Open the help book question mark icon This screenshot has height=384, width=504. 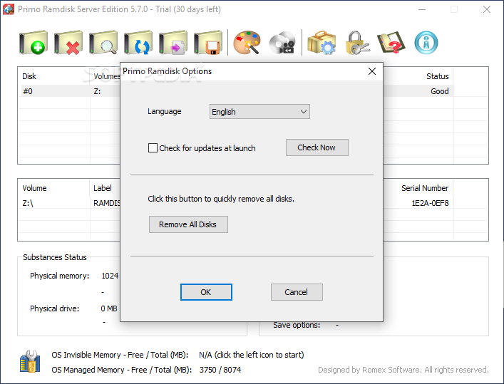pyautogui.click(x=391, y=43)
